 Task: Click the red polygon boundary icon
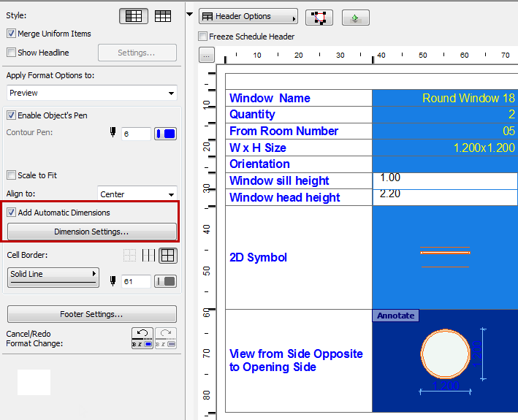[x=319, y=18]
